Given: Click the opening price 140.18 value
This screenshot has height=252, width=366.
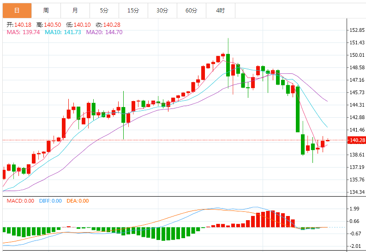Looking at the screenshot, I should [23, 25].
